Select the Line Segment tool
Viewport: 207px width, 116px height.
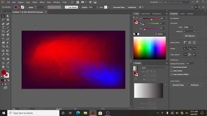(x=8, y=28)
